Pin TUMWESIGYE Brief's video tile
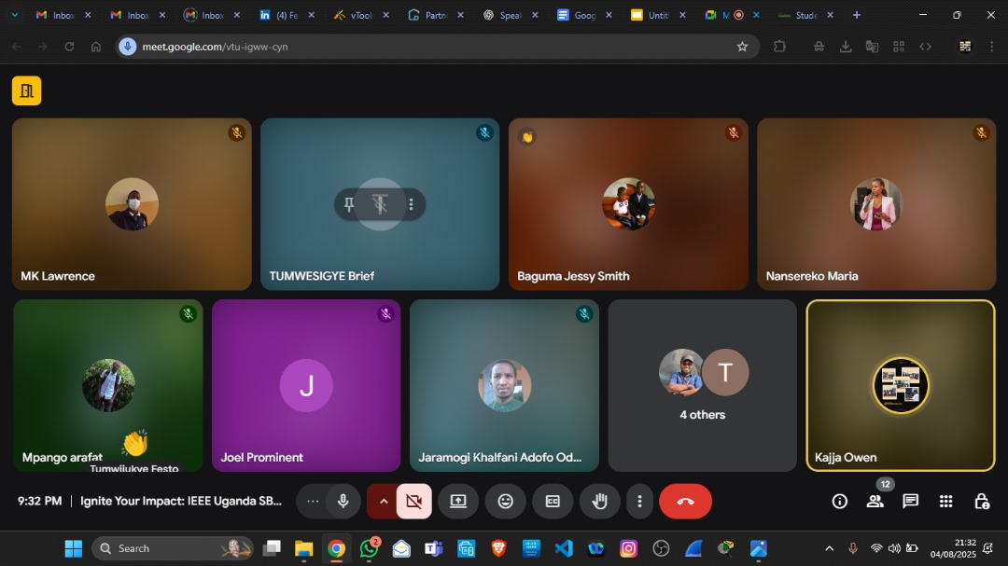 (x=349, y=205)
